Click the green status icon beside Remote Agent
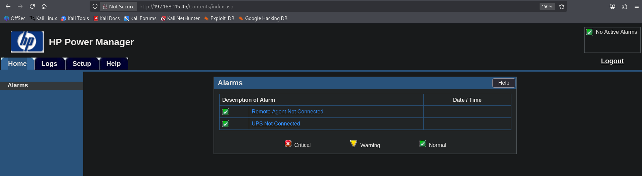The image size is (642, 176). 226,112
